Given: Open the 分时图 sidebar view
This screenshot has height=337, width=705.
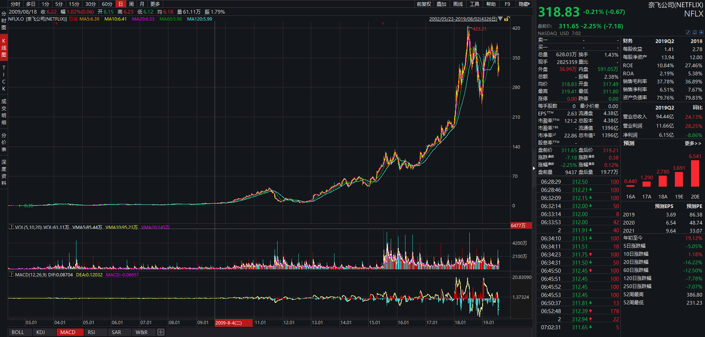Looking at the screenshot, I should 4,21.
